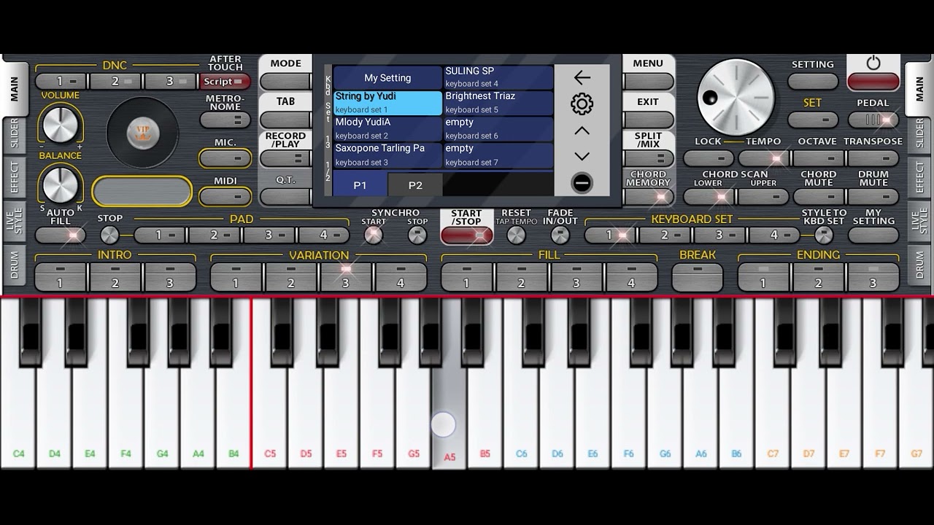Image resolution: width=934 pixels, height=525 pixels.
Task: Toggle the Lock button
Action: (x=709, y=158)
